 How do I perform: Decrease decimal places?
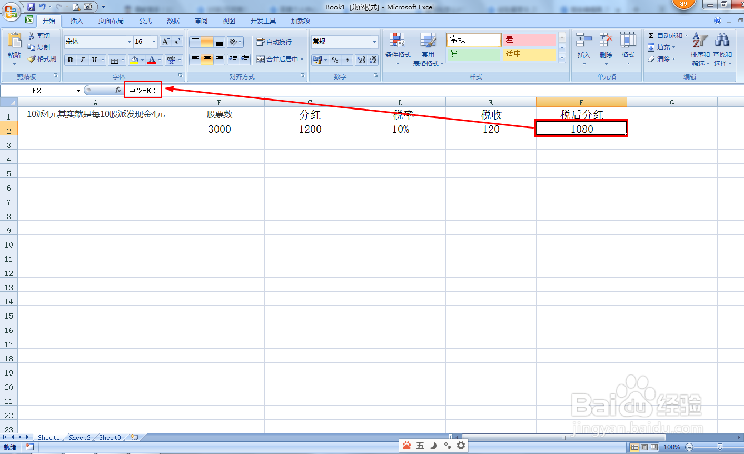tap(373, 60)
